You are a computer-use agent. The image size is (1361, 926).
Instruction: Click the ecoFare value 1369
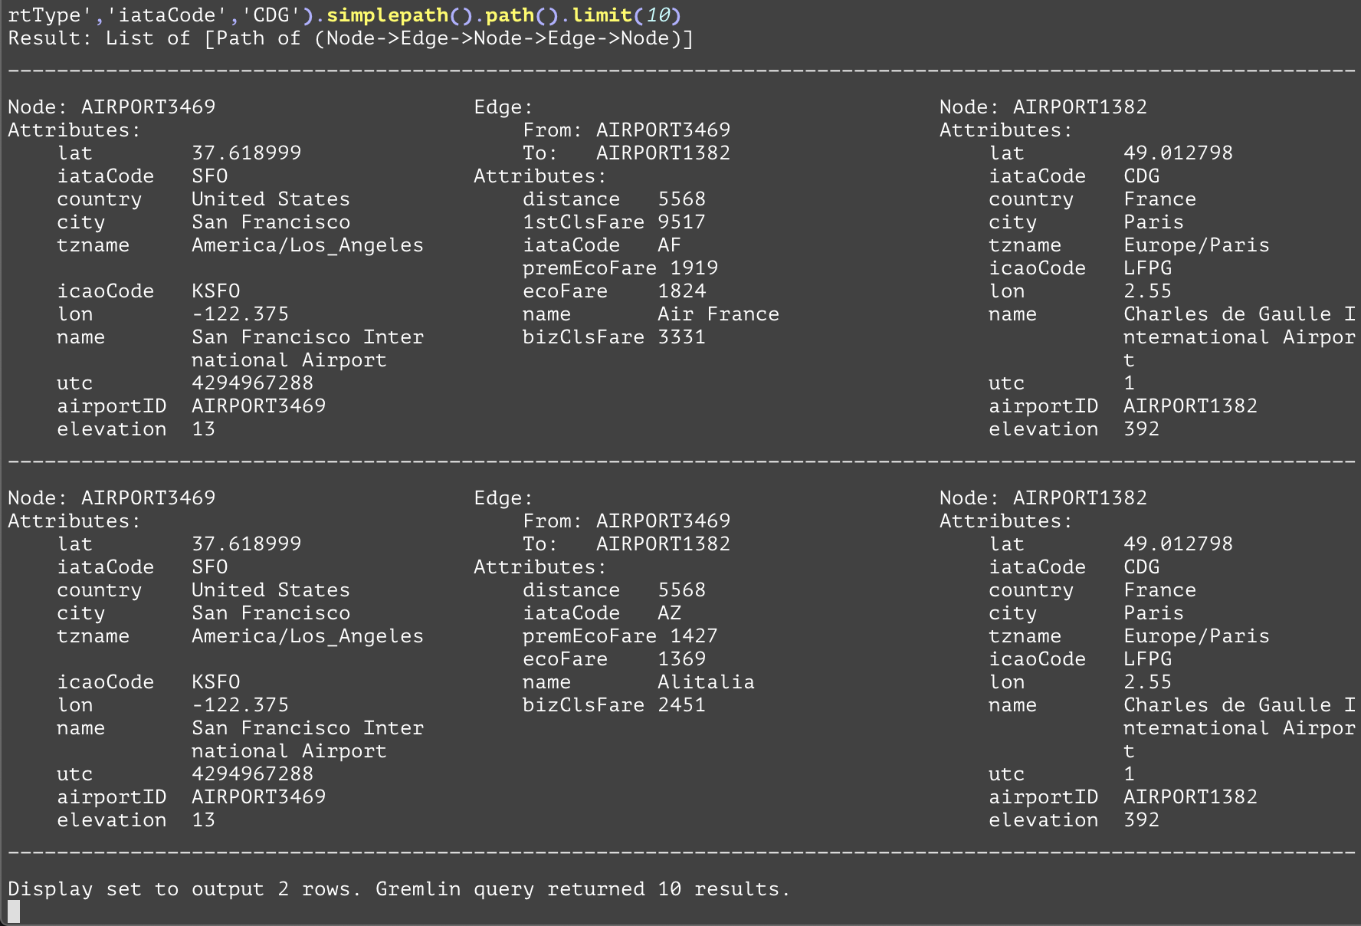[x=681, y=659]
